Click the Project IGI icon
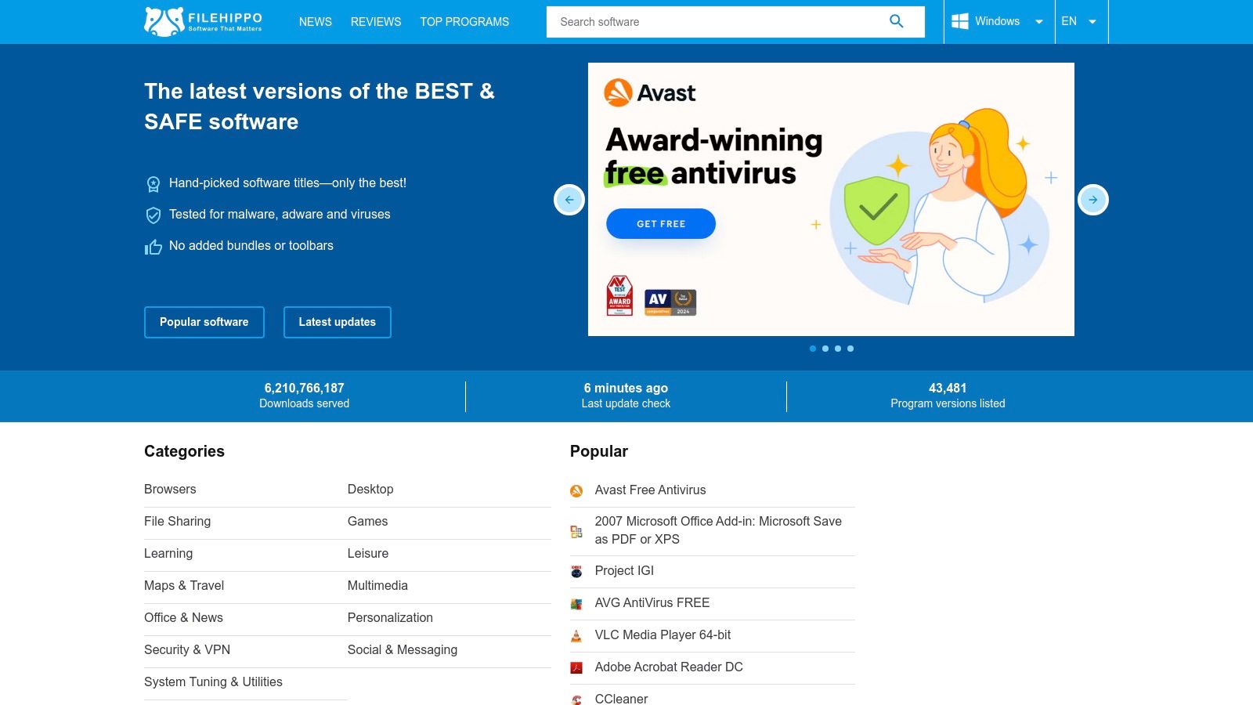Image resolution: width=1253 pixels, height=705 pixels. pos(576,572)
